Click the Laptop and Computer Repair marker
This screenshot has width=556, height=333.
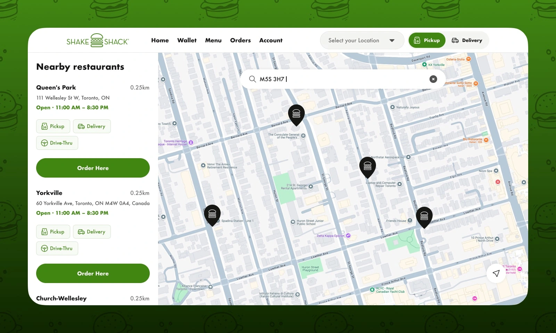point(400,184)
